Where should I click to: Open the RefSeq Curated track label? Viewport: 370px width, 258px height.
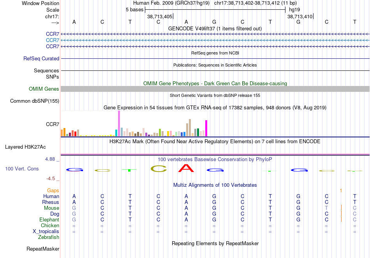tap(41, 58)
